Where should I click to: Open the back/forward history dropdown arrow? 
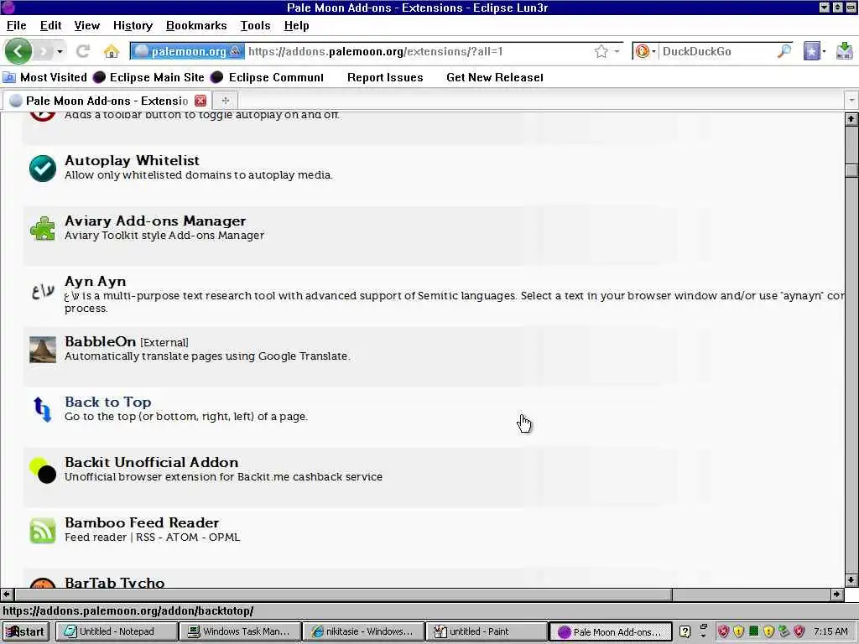pos(60,51)
